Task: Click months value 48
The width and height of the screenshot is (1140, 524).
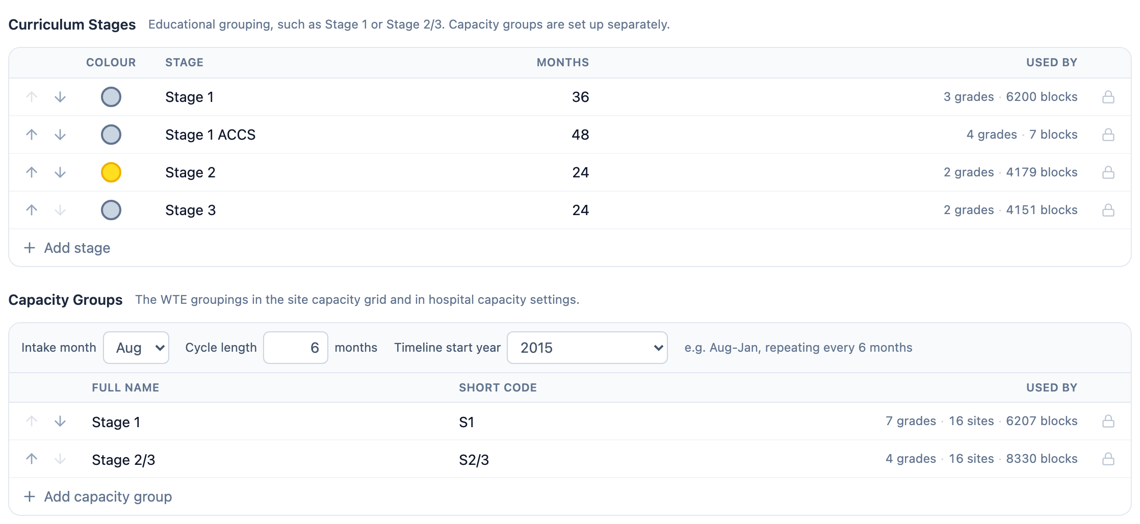Action: point(580,135)
